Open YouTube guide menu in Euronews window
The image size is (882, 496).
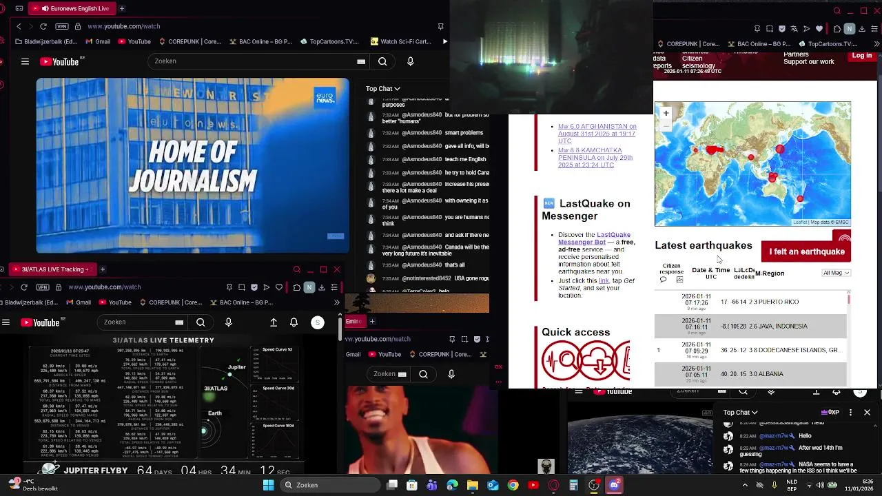coord(25,61)
